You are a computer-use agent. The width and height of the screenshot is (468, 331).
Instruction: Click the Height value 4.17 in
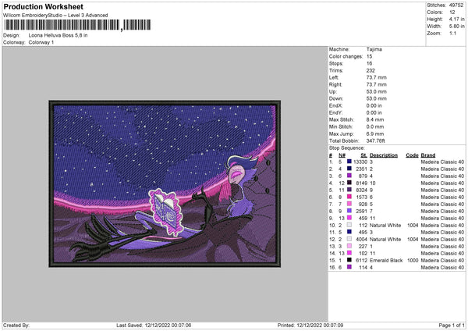point(457,19)
